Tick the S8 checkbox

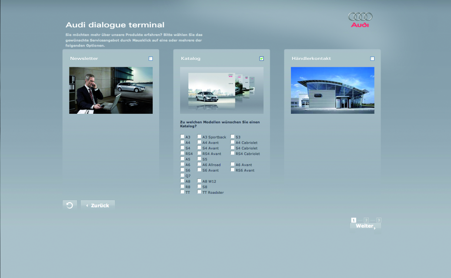(x=199, y=186)
